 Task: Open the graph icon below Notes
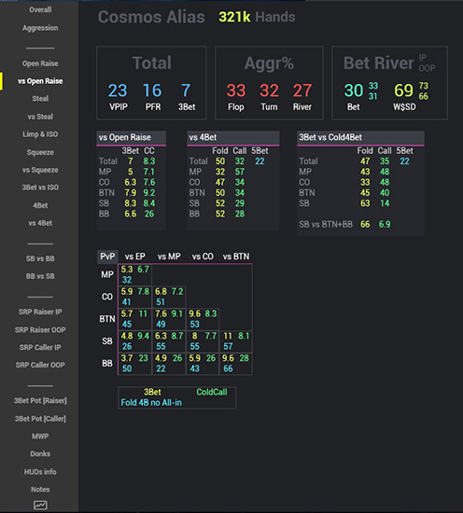40,506
